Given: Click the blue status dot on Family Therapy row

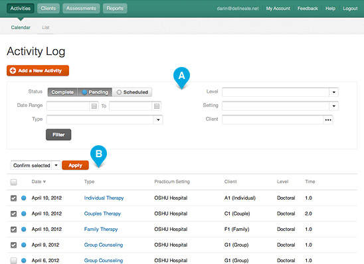Looking at the screenshot, I should 24,230.
